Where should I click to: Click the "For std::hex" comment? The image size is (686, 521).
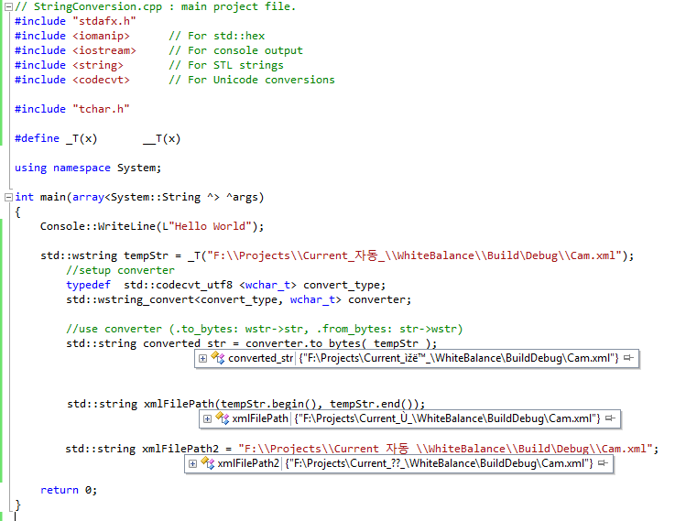pyautogui.click(x=216, y=36)
